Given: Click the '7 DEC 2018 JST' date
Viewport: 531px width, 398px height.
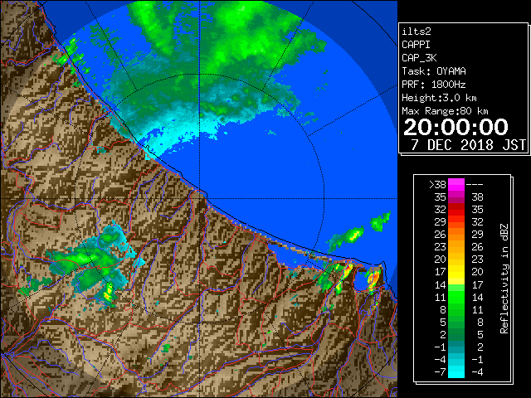Looking at the screenshot, I should click(468, 145).
